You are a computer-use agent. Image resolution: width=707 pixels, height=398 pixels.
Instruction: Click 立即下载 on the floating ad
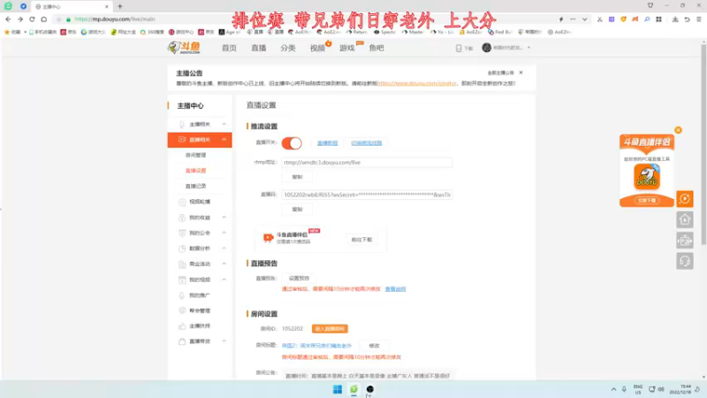point(647,201)
